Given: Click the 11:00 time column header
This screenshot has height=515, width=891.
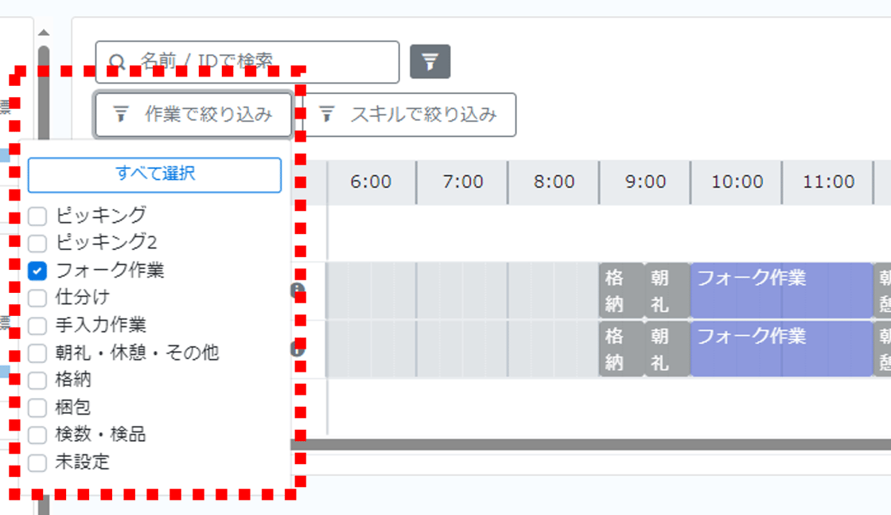Looking at the screenshot, I should click(828, 182).
